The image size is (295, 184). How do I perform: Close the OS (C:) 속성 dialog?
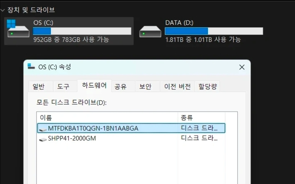(242, 67)
